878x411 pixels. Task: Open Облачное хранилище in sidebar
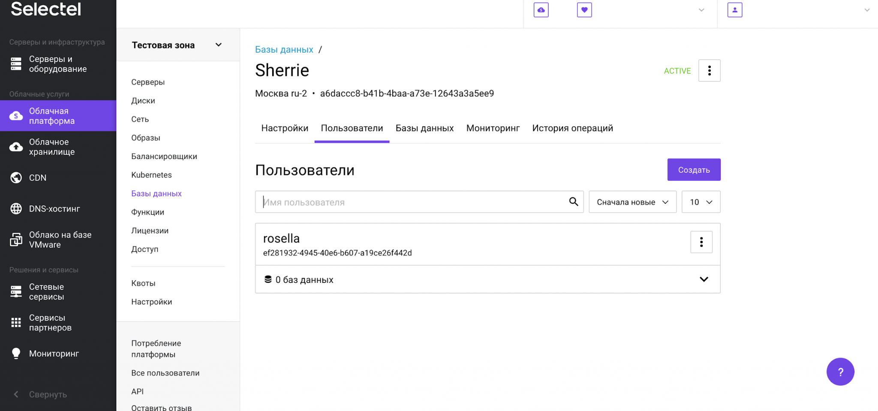coord(51,147)
